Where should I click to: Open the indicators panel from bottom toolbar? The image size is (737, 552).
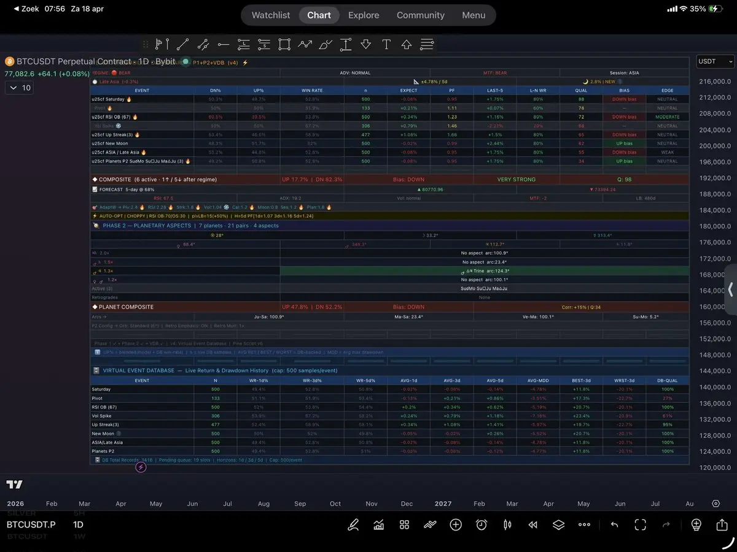[379, 524]
